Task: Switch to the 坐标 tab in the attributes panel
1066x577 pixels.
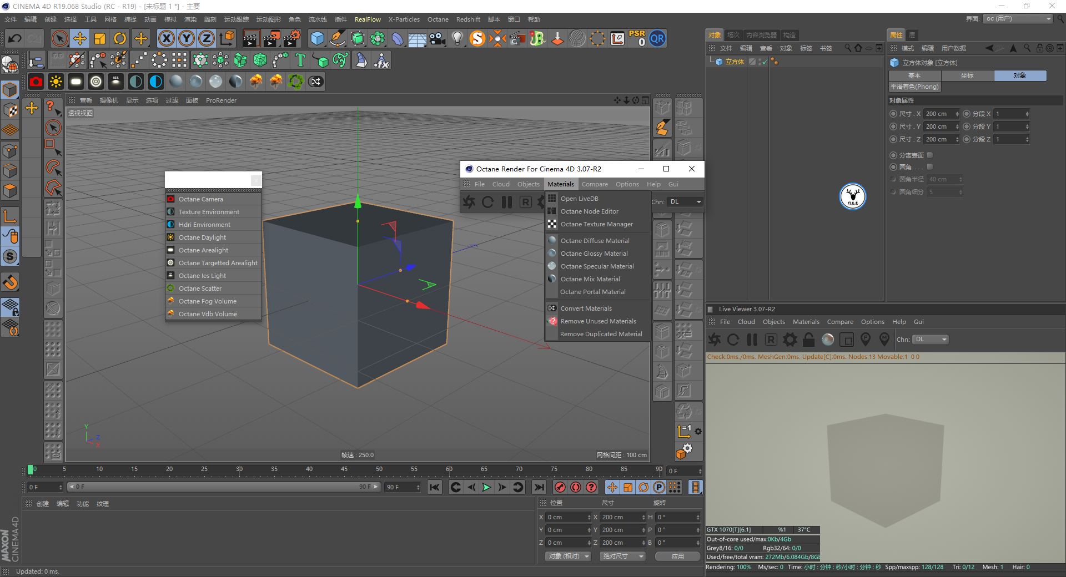Action: (x=967, y=75)
